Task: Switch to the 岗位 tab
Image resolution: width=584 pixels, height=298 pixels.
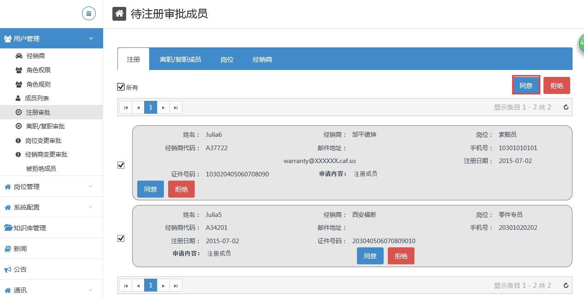Action: [x=227, y=59]
